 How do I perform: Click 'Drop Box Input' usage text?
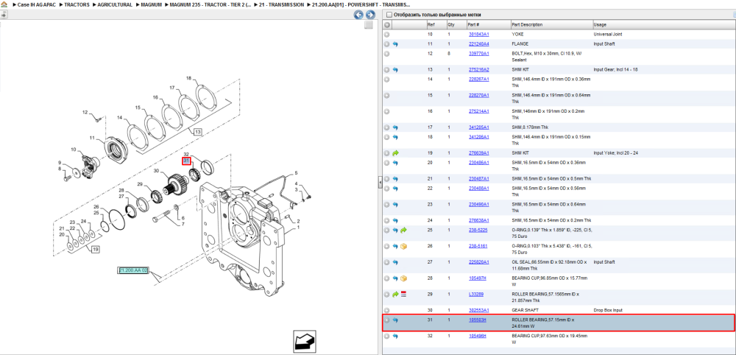pyautogui.click(x=608, y=310)
